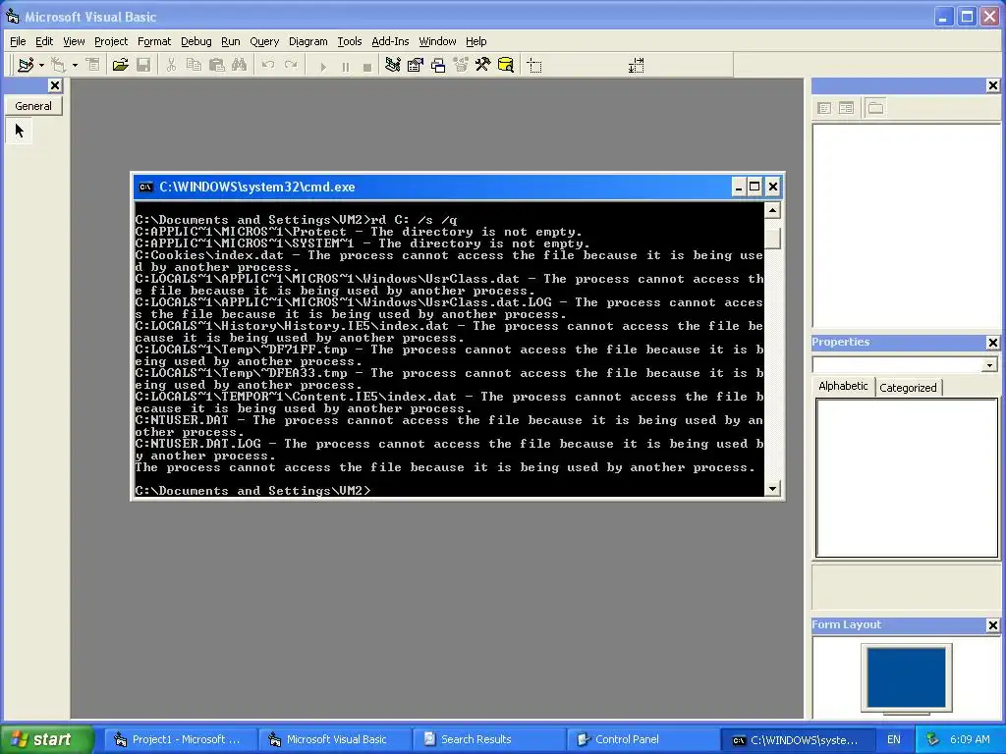
Task: Click View Code icon in Project panel
Action: tap(824, 108)
